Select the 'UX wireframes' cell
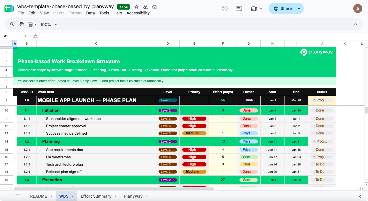Viewport: 368px width, 201px height. (x=96, y=157)
